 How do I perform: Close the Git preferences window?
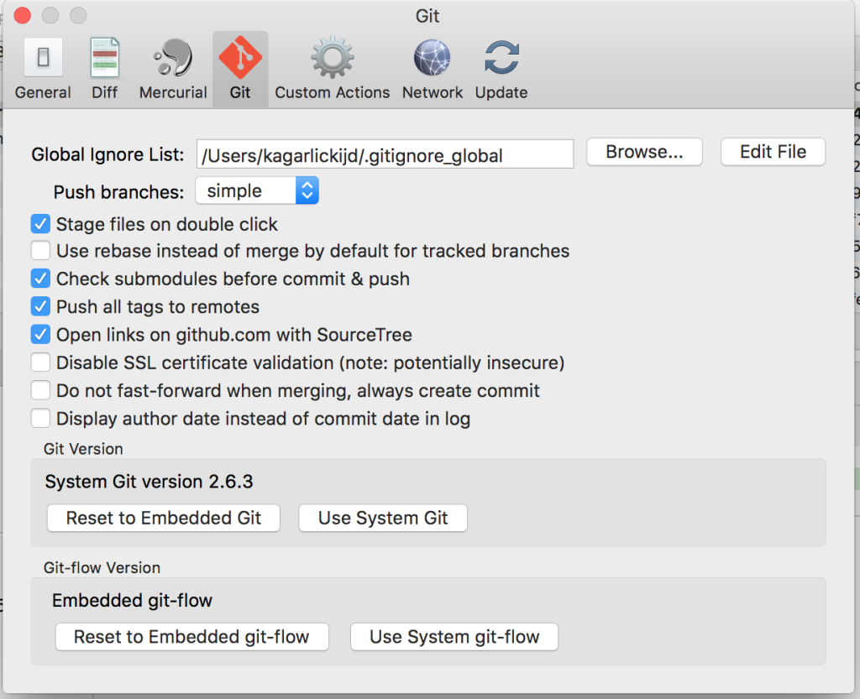pos(23,15)
